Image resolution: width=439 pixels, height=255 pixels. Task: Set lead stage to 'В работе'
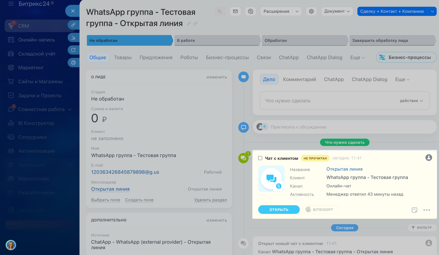(217, 40)
